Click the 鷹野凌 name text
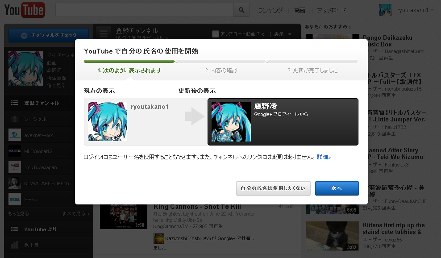 (266, 106)
